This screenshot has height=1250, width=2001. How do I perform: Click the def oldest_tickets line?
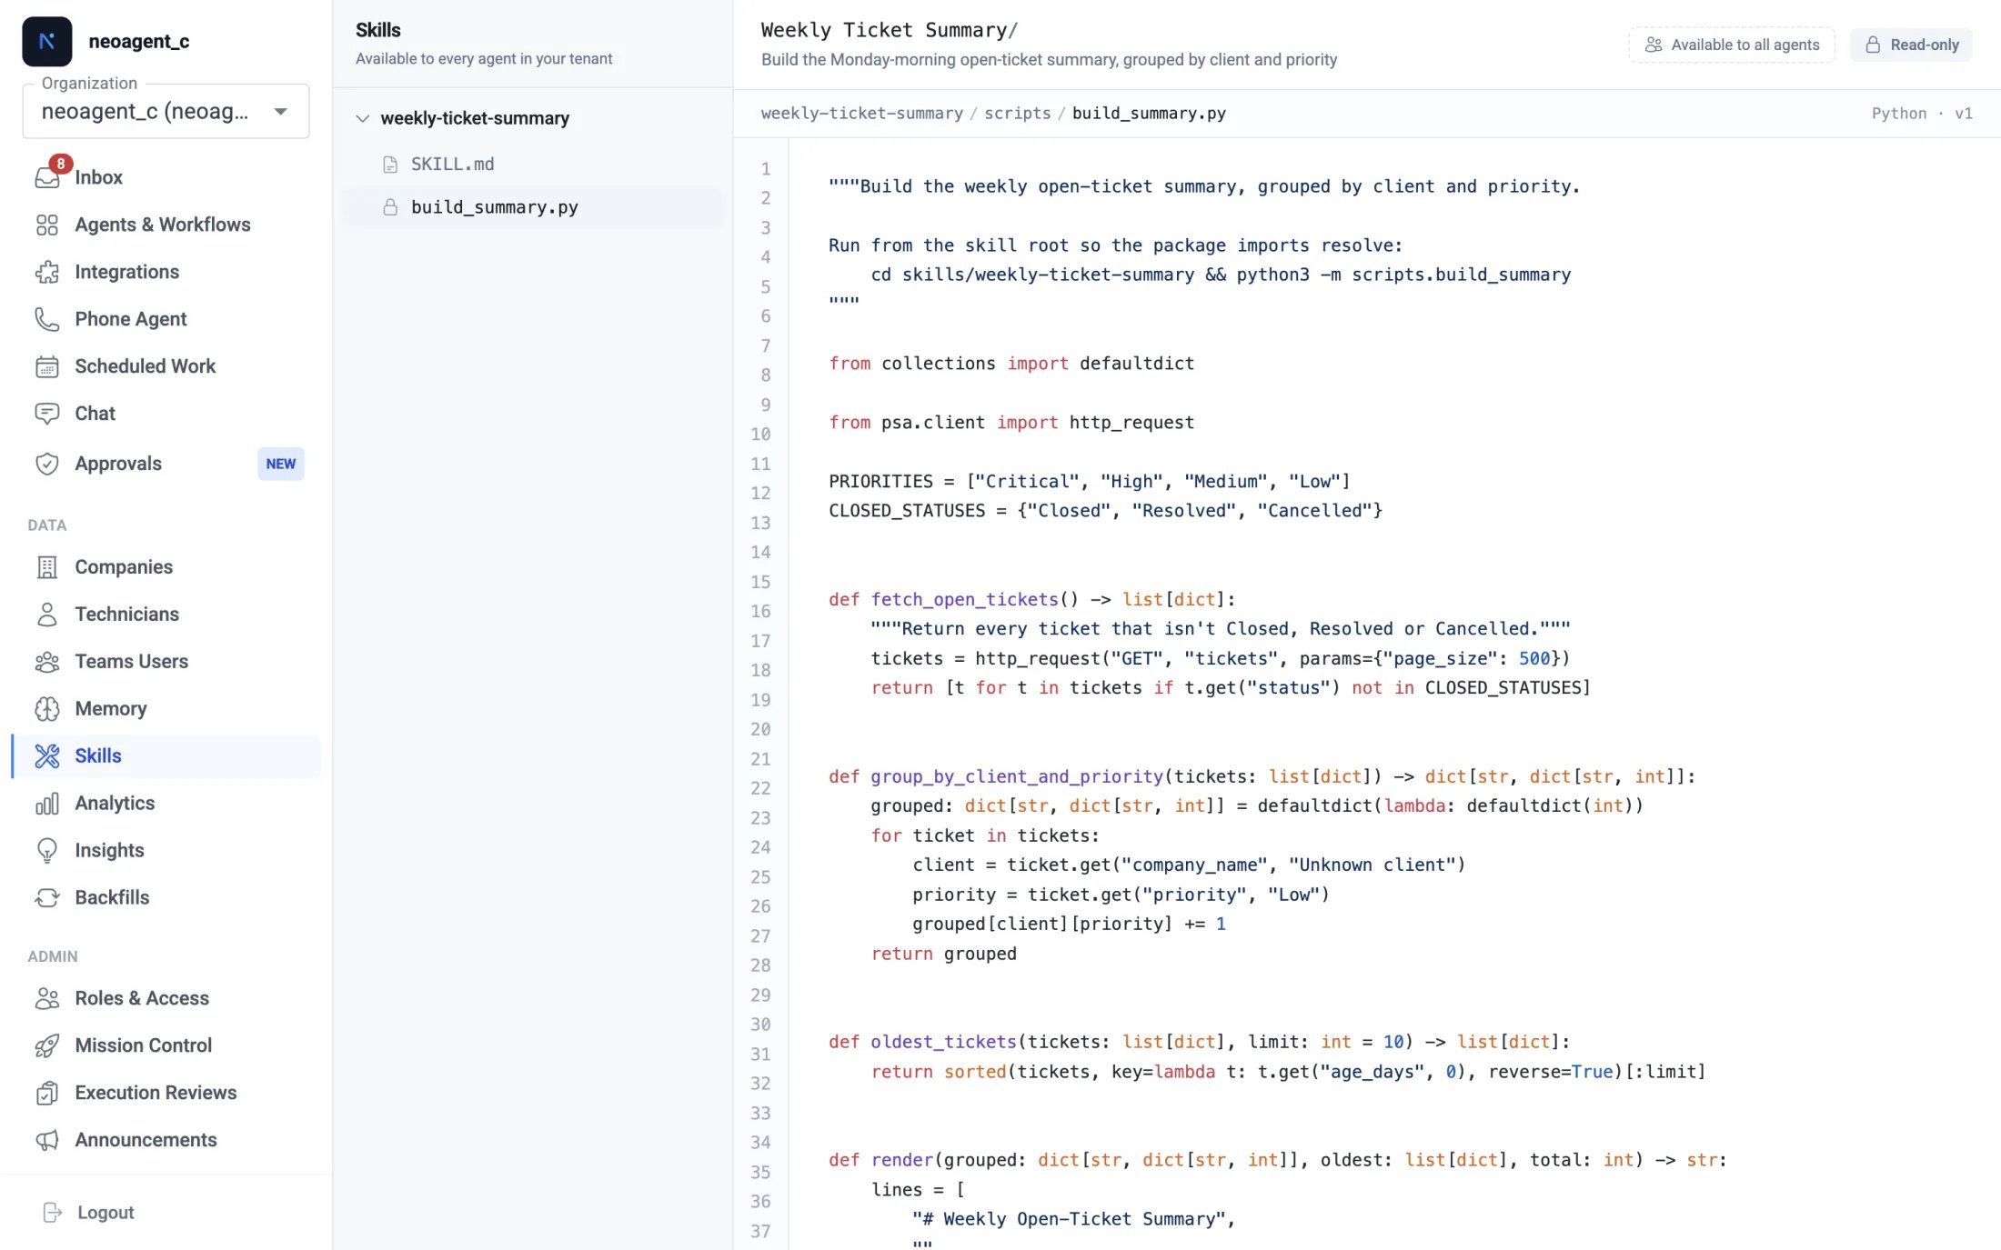click(1199, 1042)
